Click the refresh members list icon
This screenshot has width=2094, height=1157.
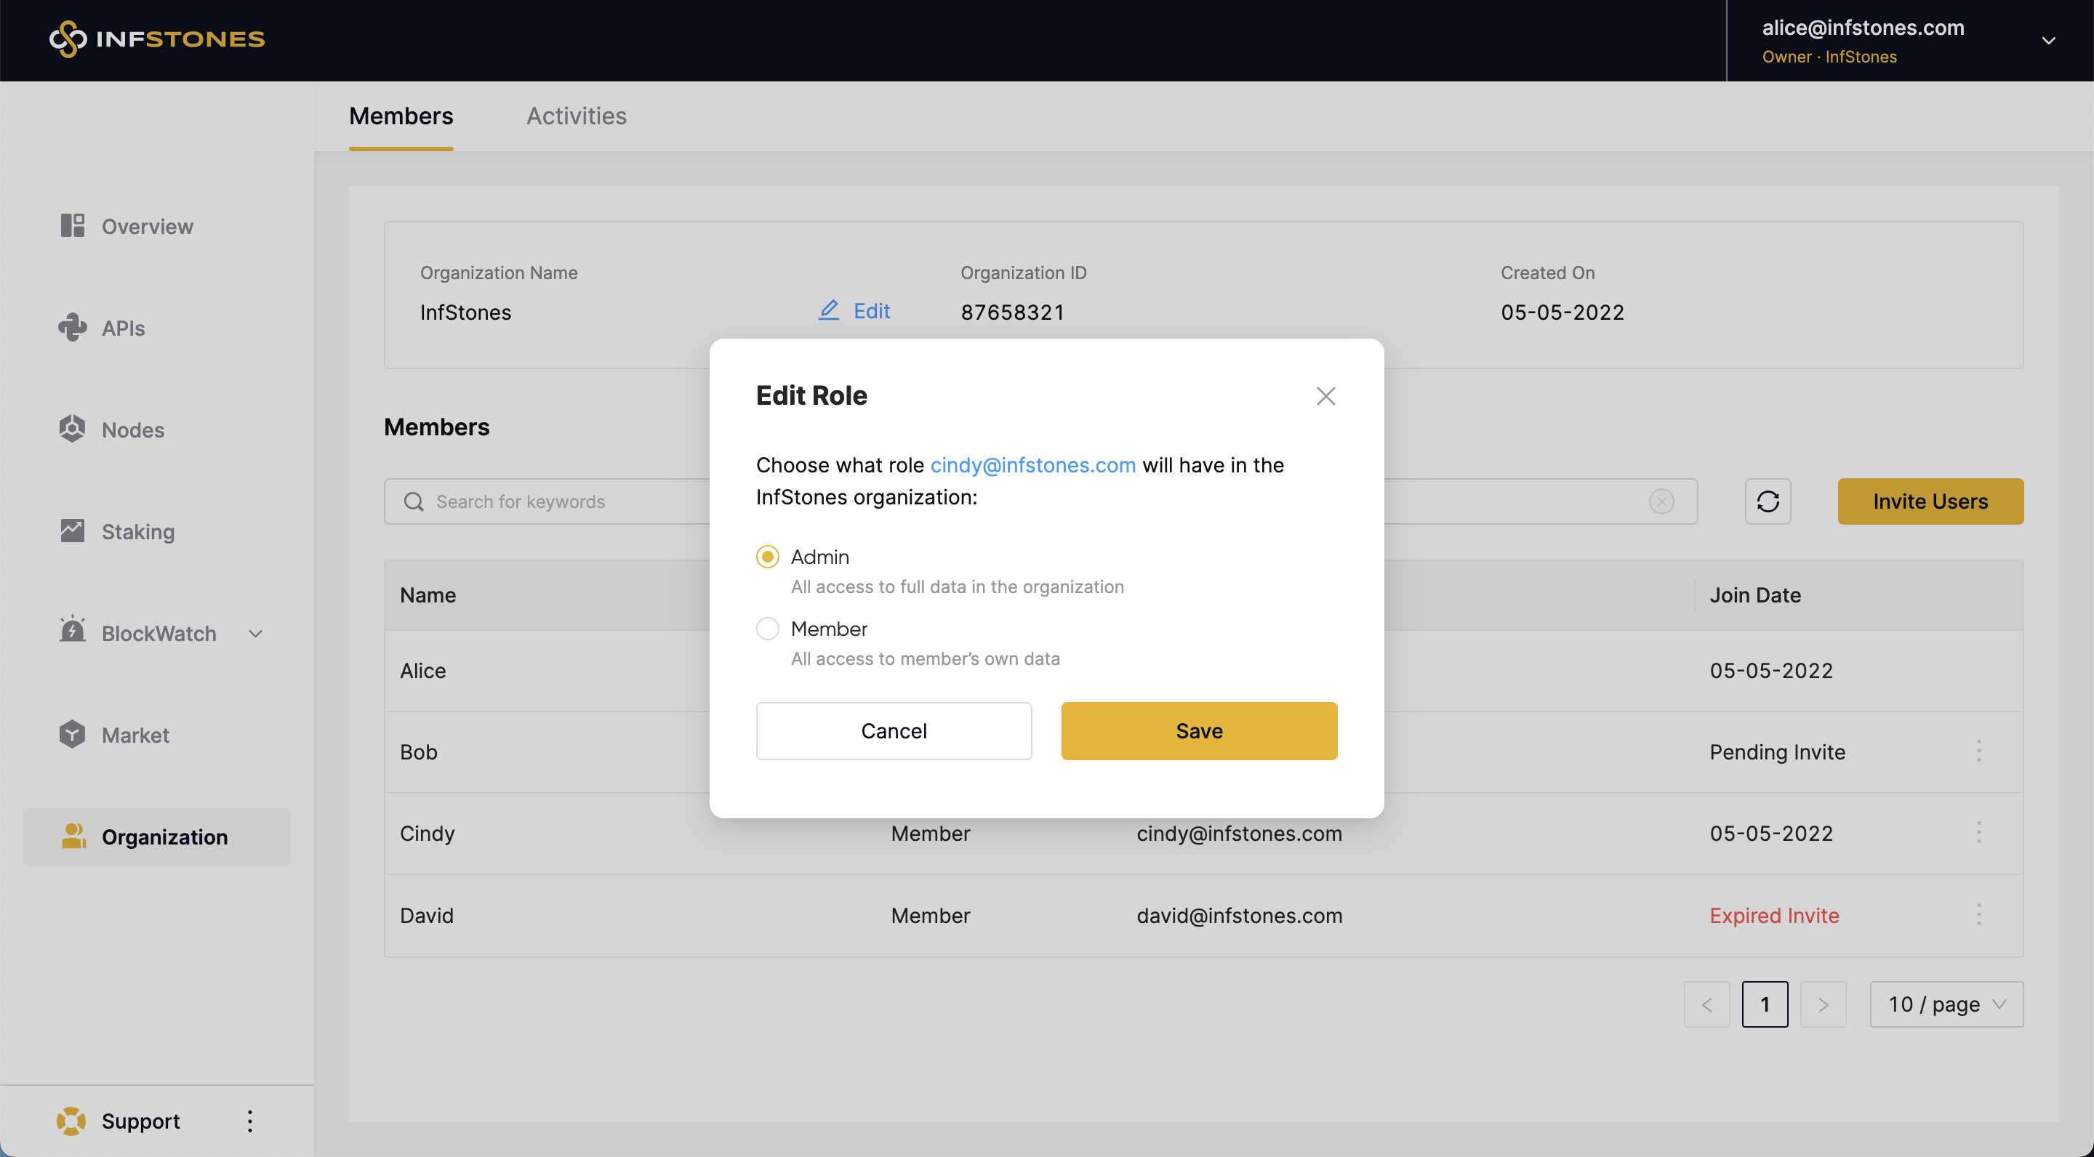pyautogui.click(x=1768, y=501)
